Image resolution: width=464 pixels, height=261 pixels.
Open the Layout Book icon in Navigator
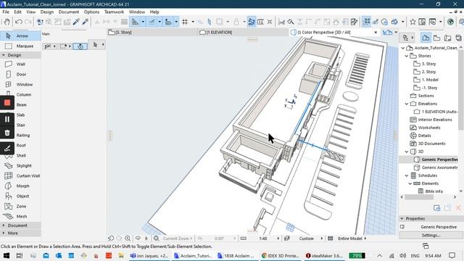[448, 38]
